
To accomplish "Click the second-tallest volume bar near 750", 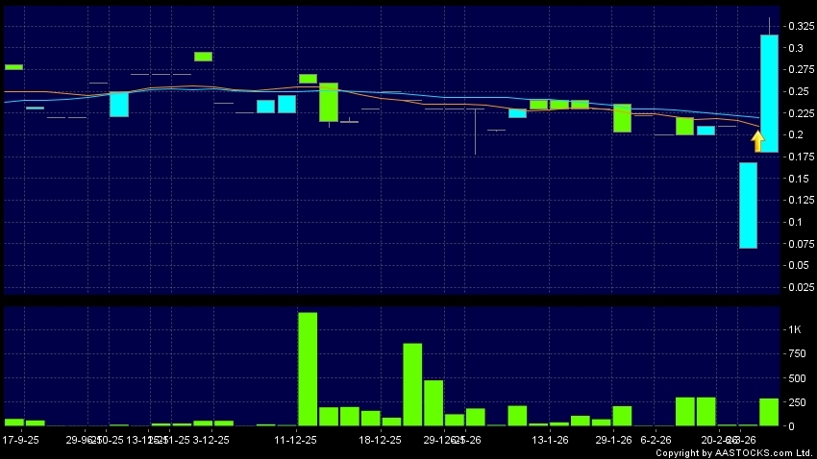I will (412, 384).
